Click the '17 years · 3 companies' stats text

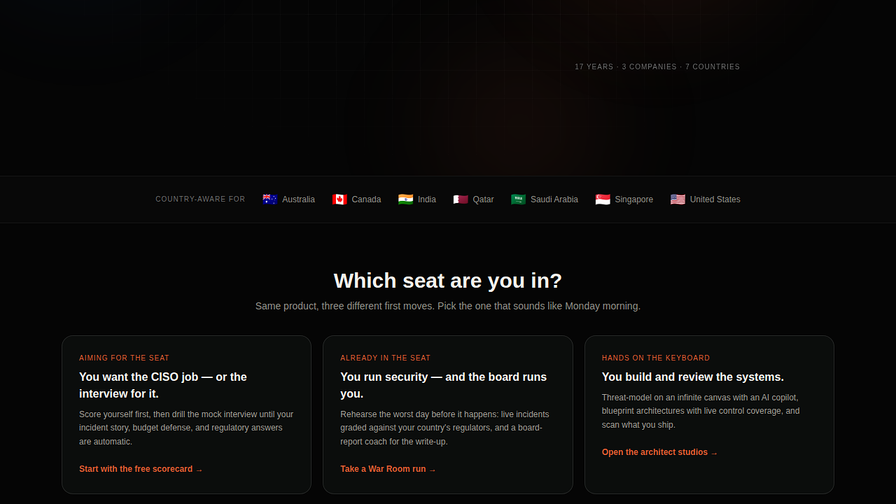[x=657, y=67]
